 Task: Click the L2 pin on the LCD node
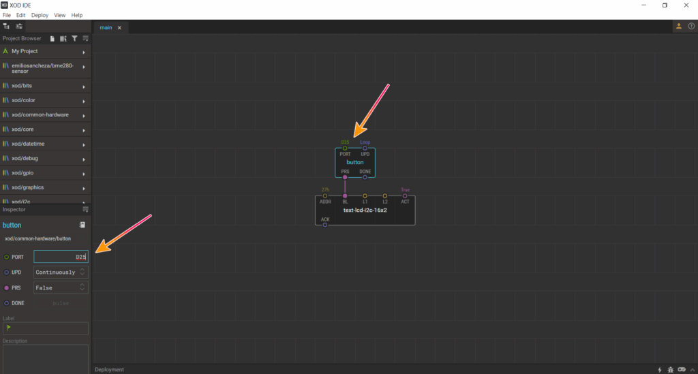(385, 196)
